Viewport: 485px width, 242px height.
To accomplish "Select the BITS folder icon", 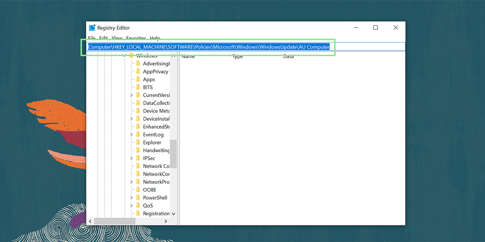I will coord(138,87).
